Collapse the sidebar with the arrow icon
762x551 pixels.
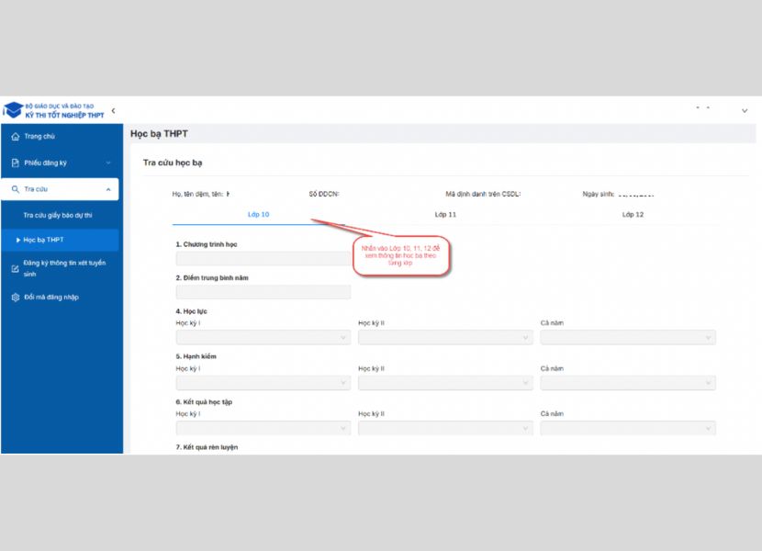(113, 111)
